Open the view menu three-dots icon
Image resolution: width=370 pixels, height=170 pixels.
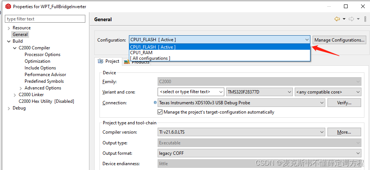(365, 19)
